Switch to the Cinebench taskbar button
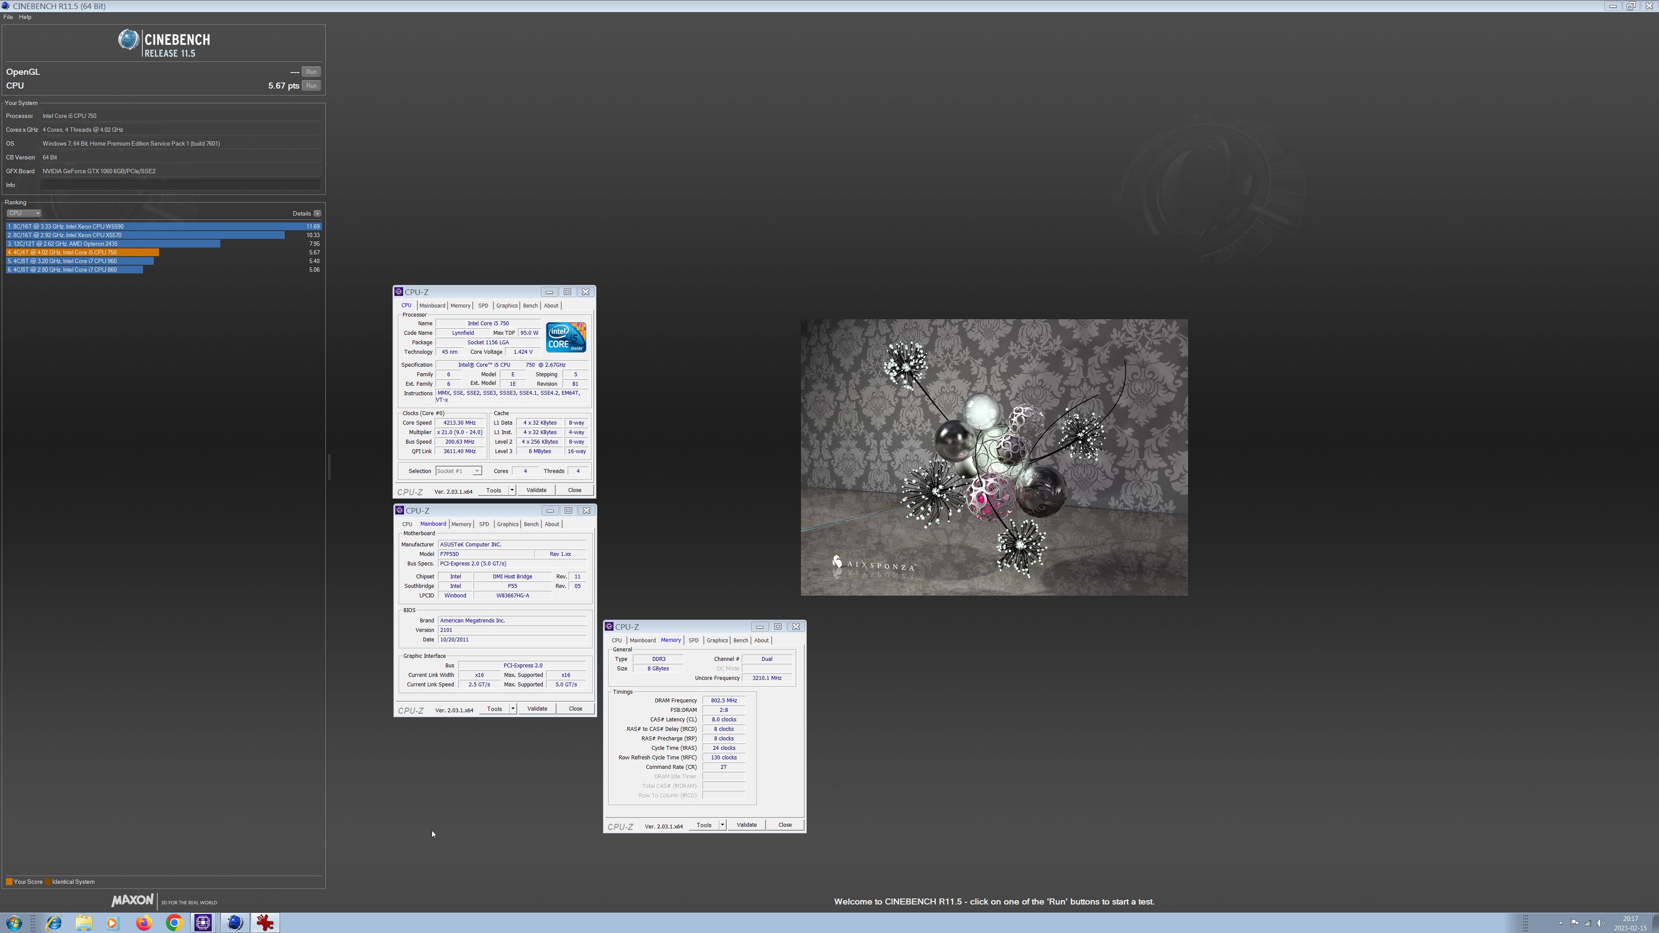Screen dimensions: 1659x933 tap(235, 923)
